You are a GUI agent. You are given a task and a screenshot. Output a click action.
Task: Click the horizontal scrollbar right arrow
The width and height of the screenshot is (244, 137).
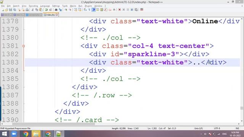pos(239,124)
